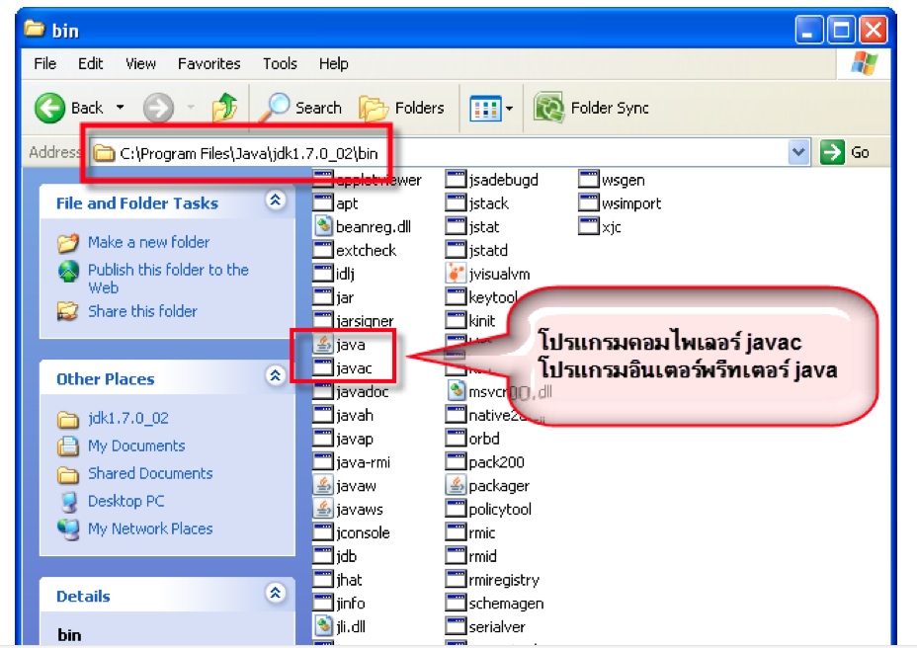
Task: Open Shared Documents link
Action: (x=150, y=473)
